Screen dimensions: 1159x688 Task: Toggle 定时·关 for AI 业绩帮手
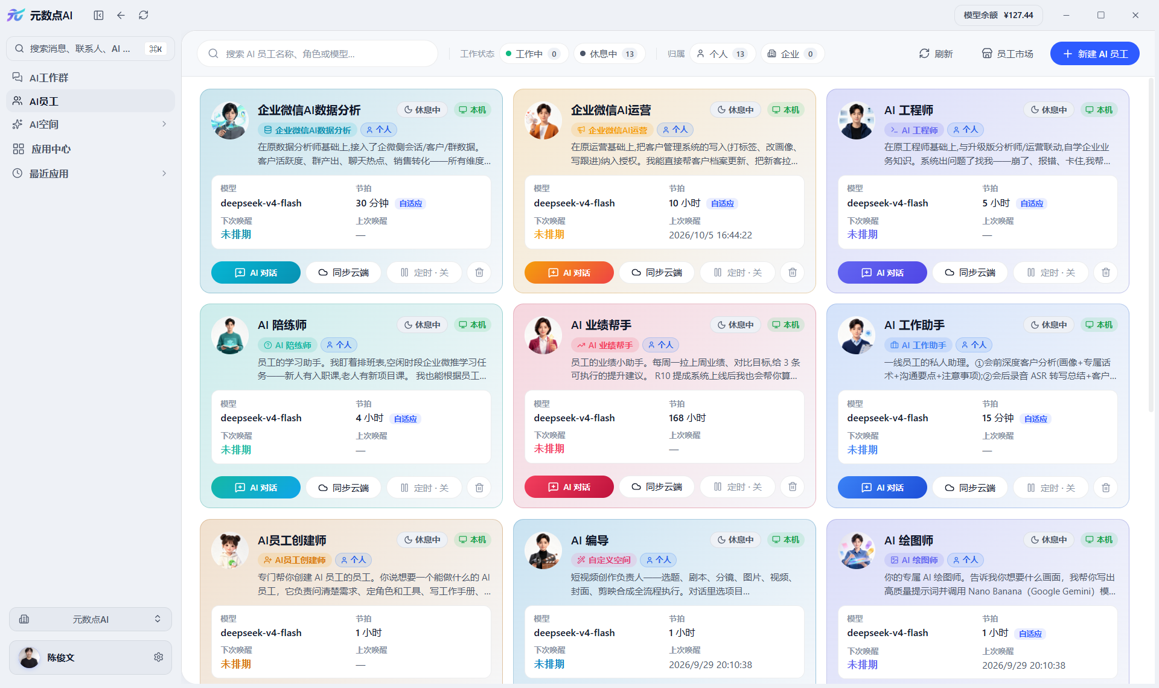pos(738,487)
